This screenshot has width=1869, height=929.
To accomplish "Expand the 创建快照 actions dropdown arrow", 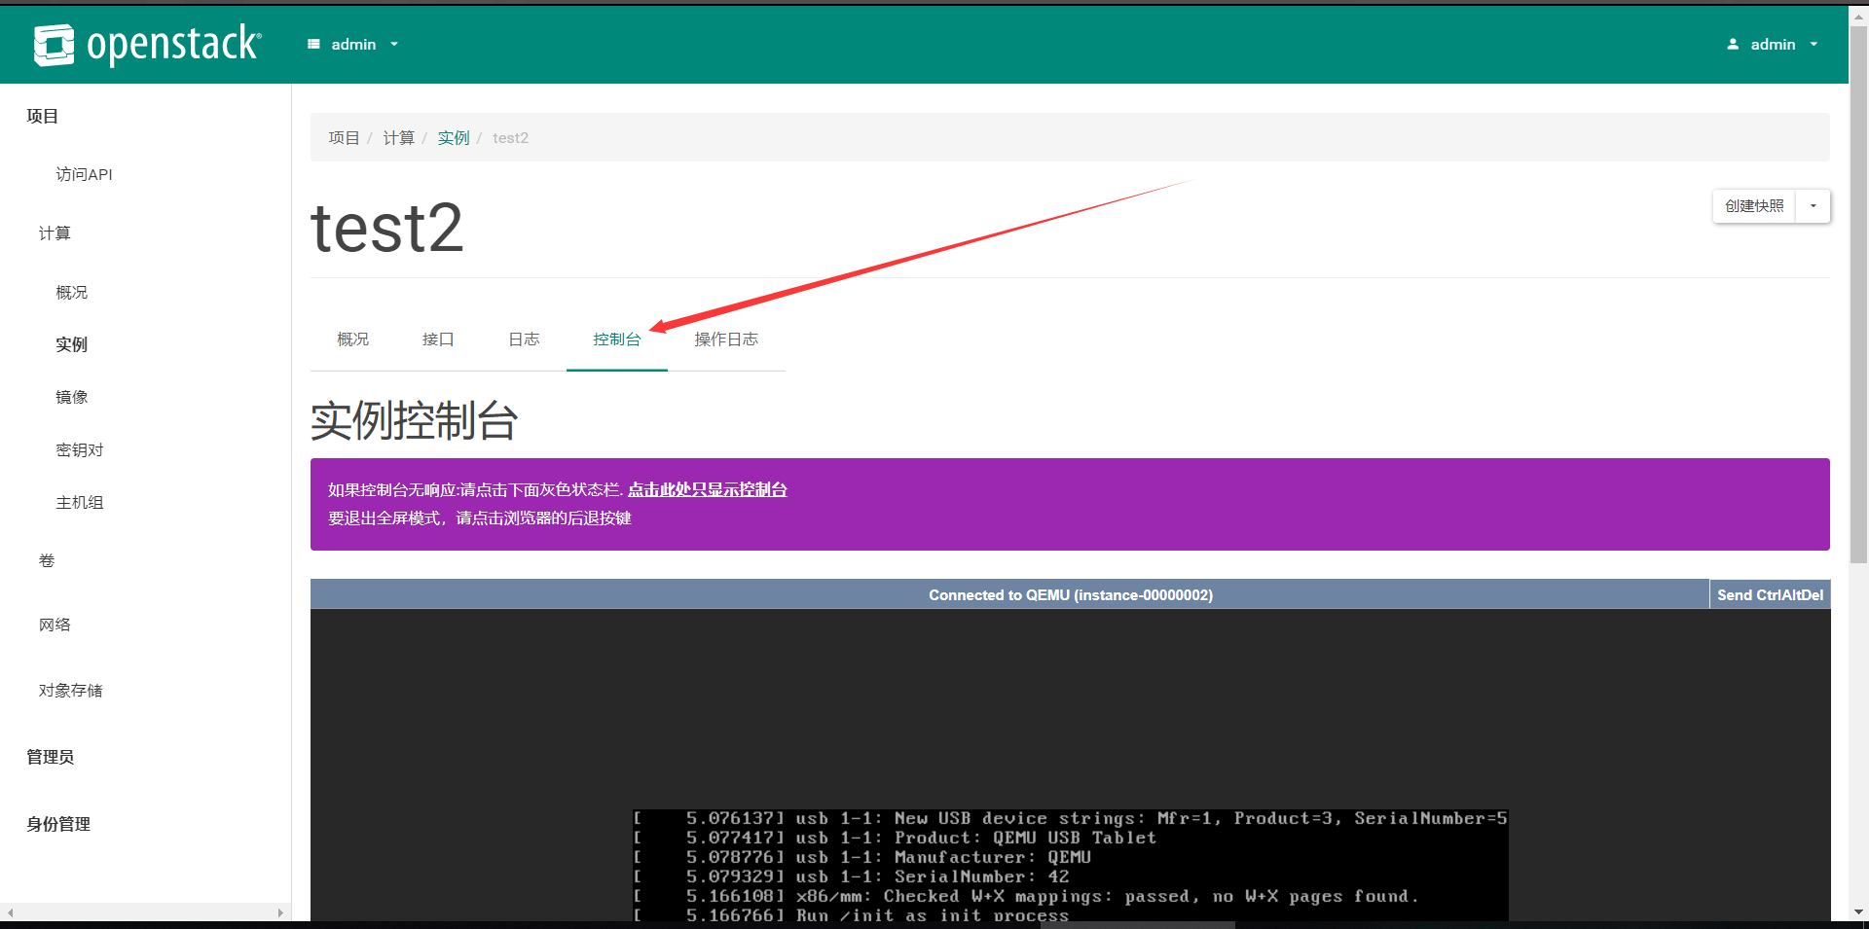I will click(x=1814, y=206).
